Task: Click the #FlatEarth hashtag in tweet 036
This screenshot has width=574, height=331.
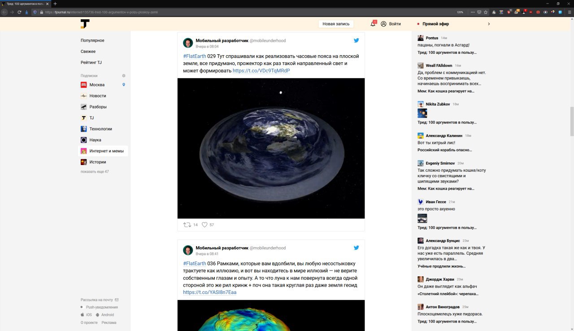Action: (195, 263)
